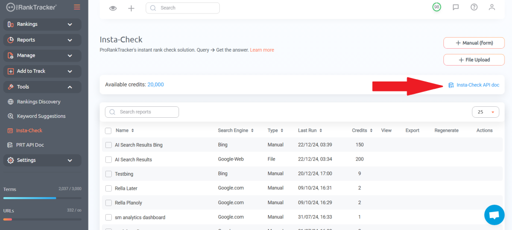Check the Testbing row checkbox

point(109,174)
